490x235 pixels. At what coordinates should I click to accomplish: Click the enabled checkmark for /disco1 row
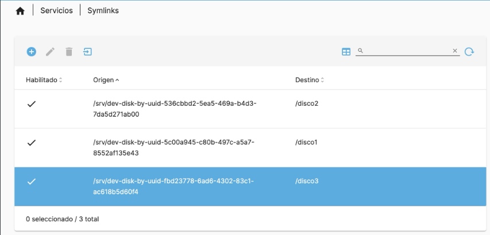point(31,143)
